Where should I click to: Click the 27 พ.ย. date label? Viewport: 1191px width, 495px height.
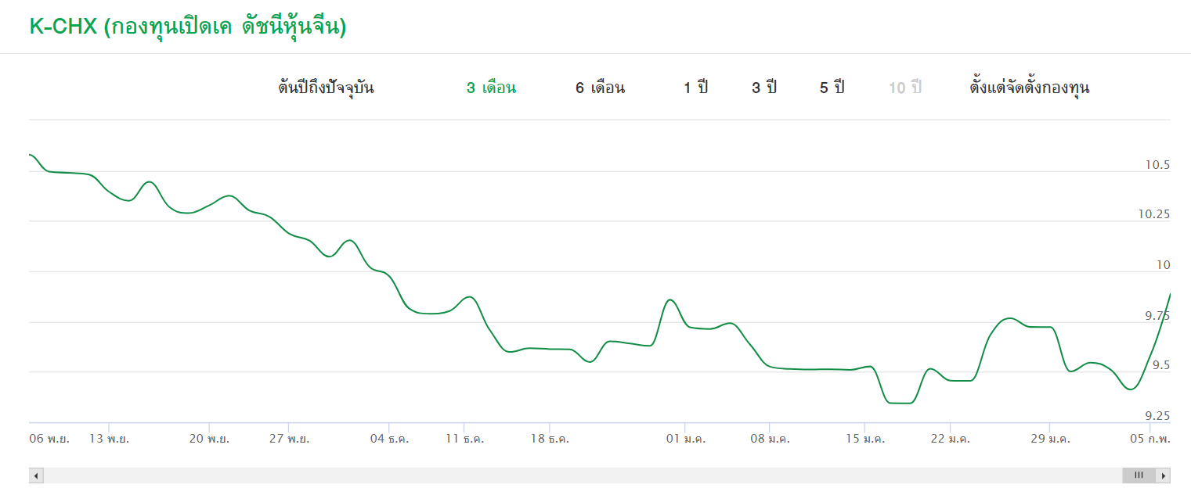click(x=289, y=439)
